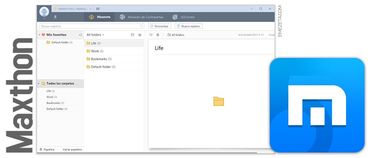Image resolution: width=379 pixels, height=158 pixels.
Task: Click the layers view icon in list header
Action: click(x=140, y=35)
